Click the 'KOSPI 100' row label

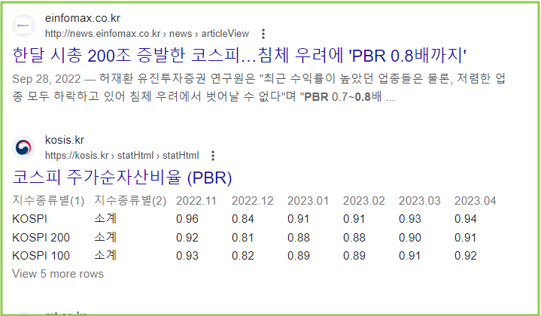click(x=41, y=256)
